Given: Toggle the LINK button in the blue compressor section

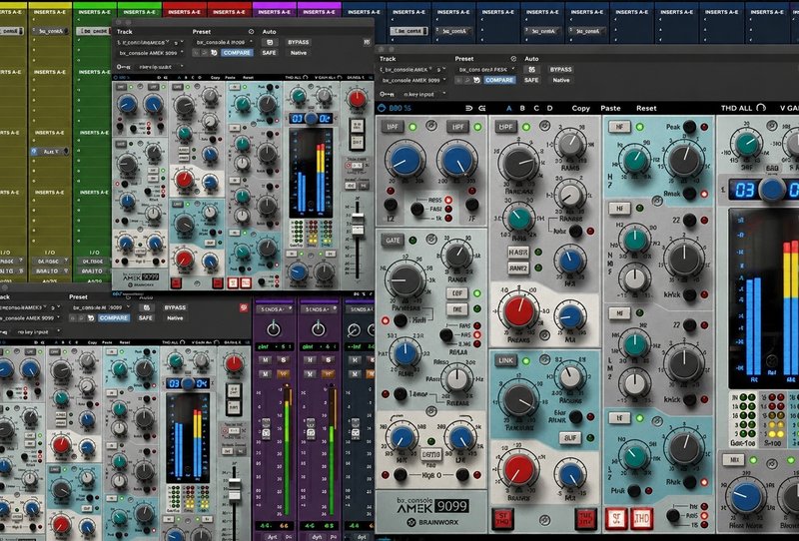Looking at the screenshot, I should tap(505, 360).
